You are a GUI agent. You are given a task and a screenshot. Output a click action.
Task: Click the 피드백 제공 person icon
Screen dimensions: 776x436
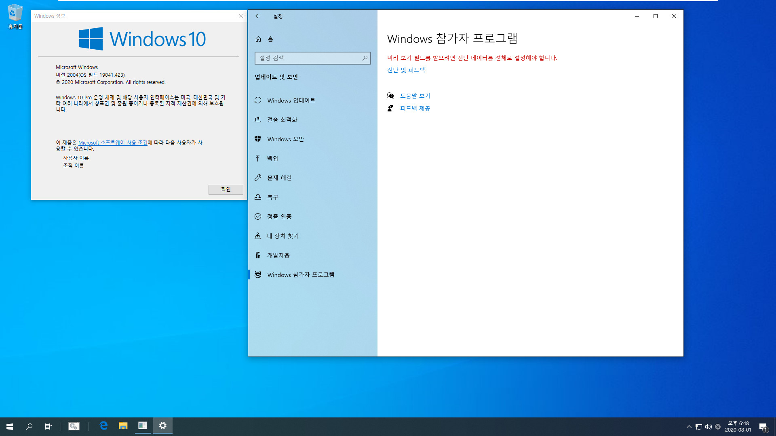(x=390, y=108)
